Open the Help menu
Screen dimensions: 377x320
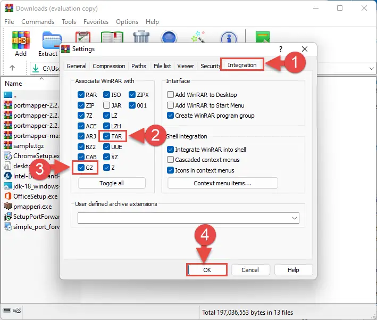[x=152, y=22]
